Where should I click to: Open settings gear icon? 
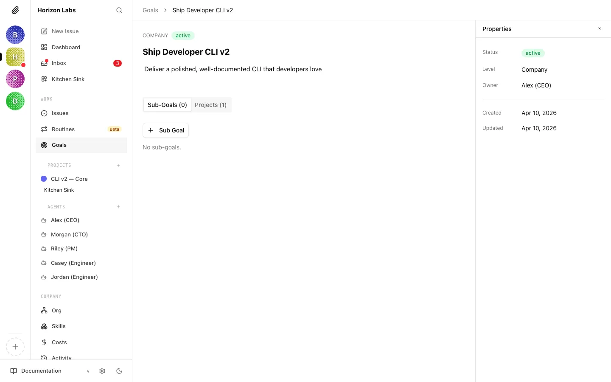click(102, 371)
